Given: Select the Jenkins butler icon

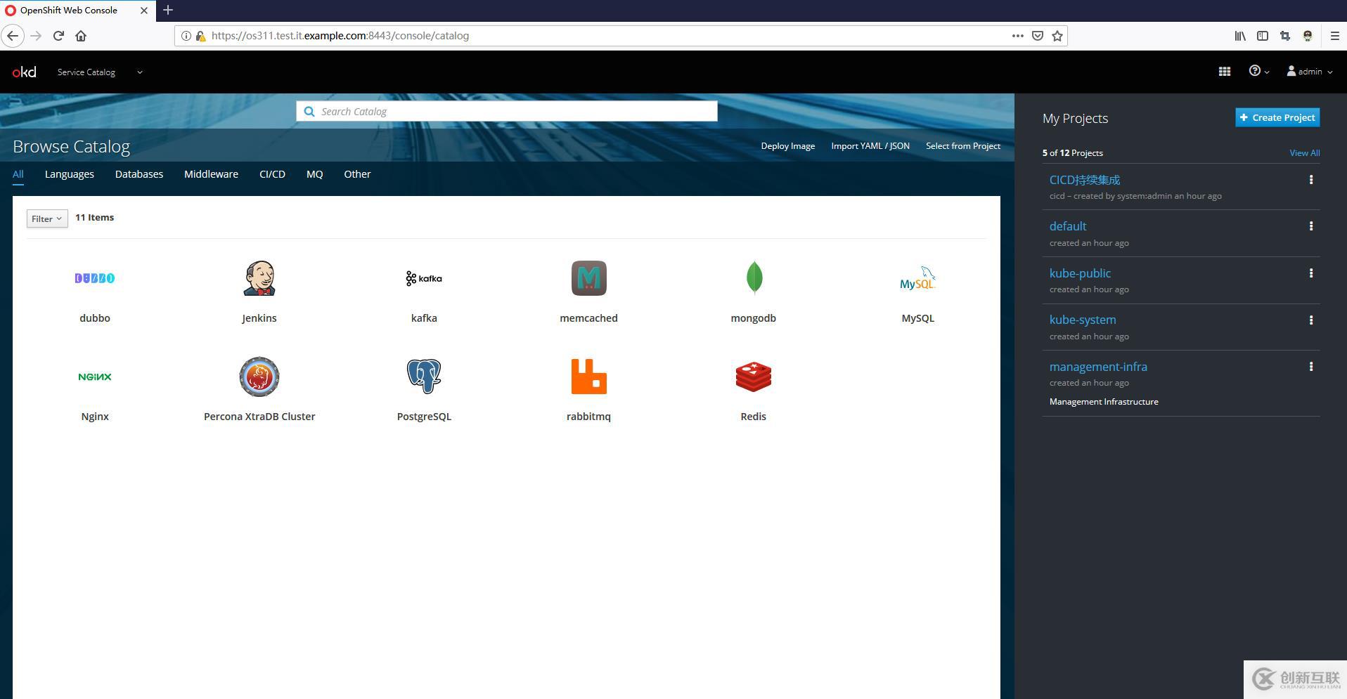Looking at the screenshot, I should (259, 278).
